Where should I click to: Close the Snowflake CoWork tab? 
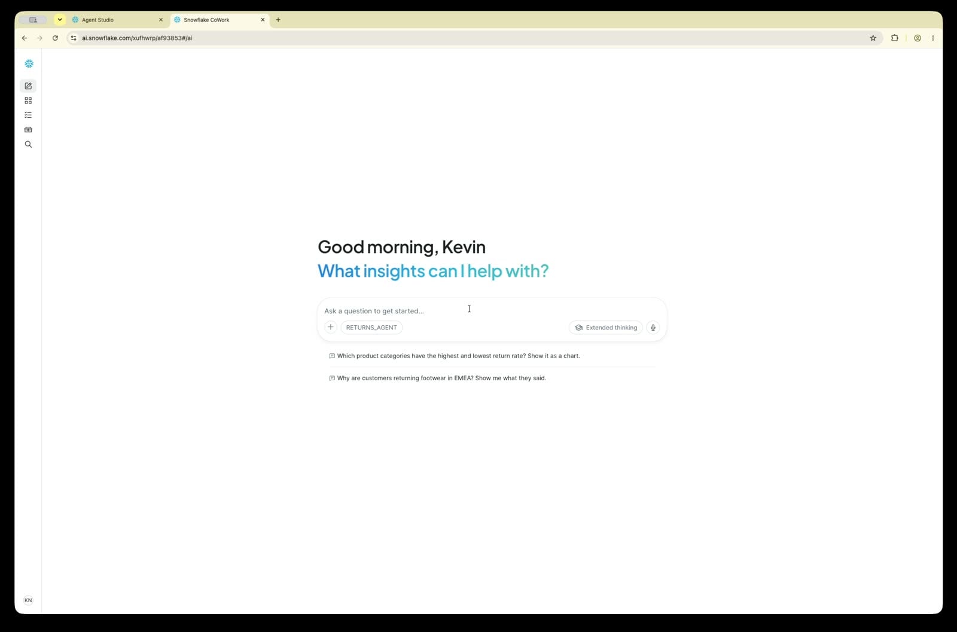point(263,20)
